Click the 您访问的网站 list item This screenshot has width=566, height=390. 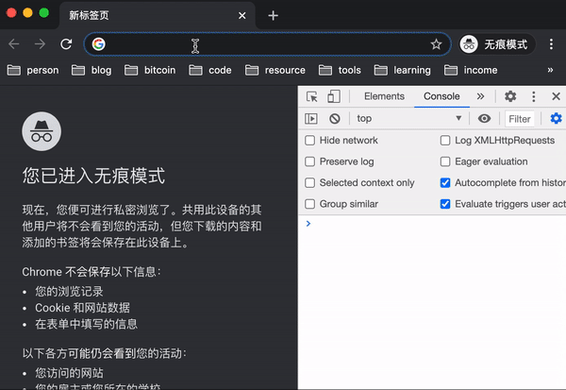pos(69,373)
